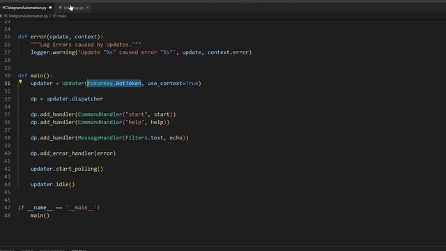Click 'dp = updater.dispatcher' line

tap(67, 99)
